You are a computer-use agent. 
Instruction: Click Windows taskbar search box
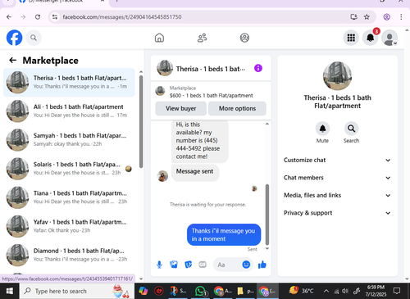(x=77, y=291)
